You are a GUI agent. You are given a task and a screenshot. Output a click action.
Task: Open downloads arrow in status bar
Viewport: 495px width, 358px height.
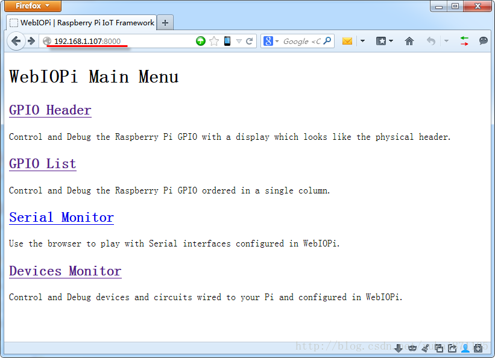399,348
